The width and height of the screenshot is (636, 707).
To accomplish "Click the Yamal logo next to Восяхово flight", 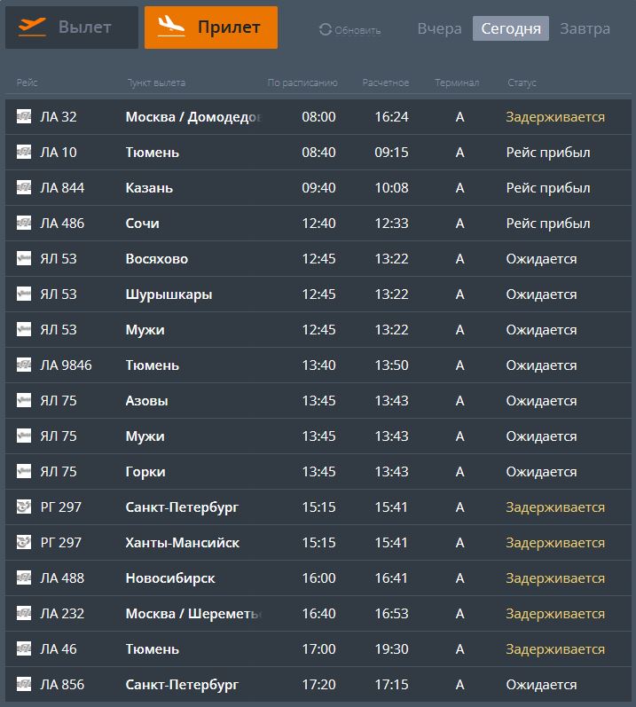I will tap(24, 259).
